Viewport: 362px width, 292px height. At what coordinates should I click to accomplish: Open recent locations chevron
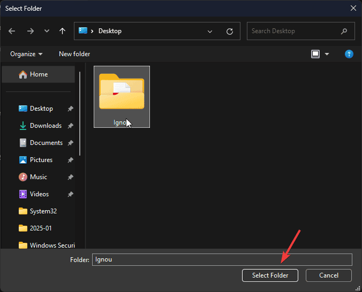click(47, 31)
